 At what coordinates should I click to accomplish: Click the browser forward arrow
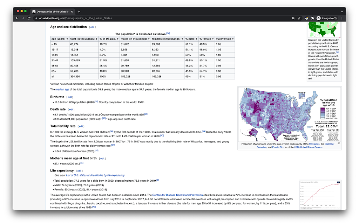click(23, 18)
